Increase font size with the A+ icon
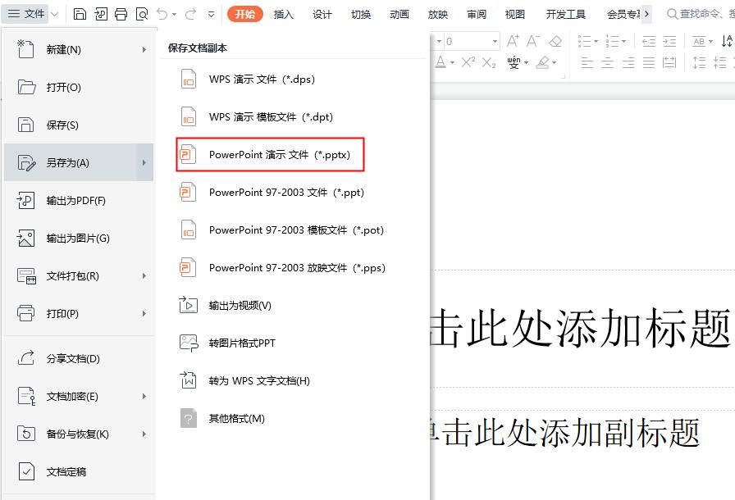Viewport: 735px width, 500px height. pos(514,39)
